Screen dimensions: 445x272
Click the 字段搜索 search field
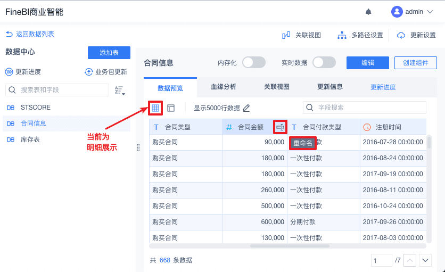(370, 108)
